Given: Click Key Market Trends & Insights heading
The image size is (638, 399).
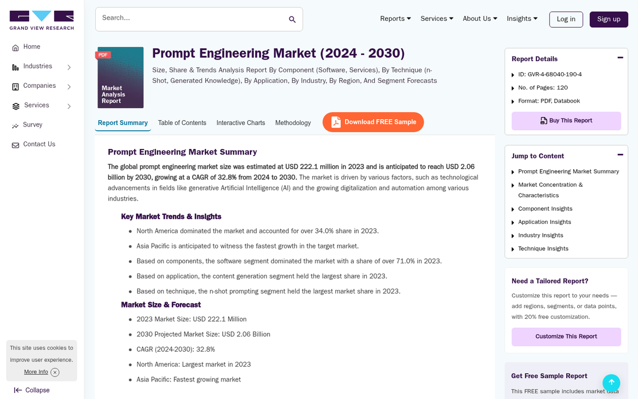Looking at the screenshot, I should pyautogui.click(x=171, y=217).
